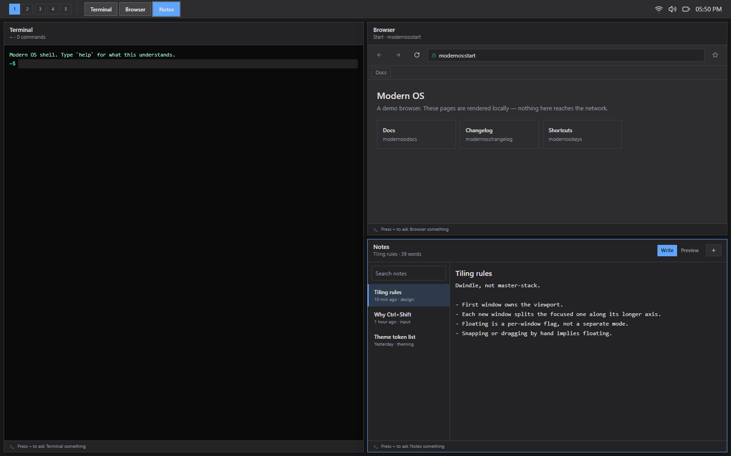Reload the Browser page

[417, 55]
